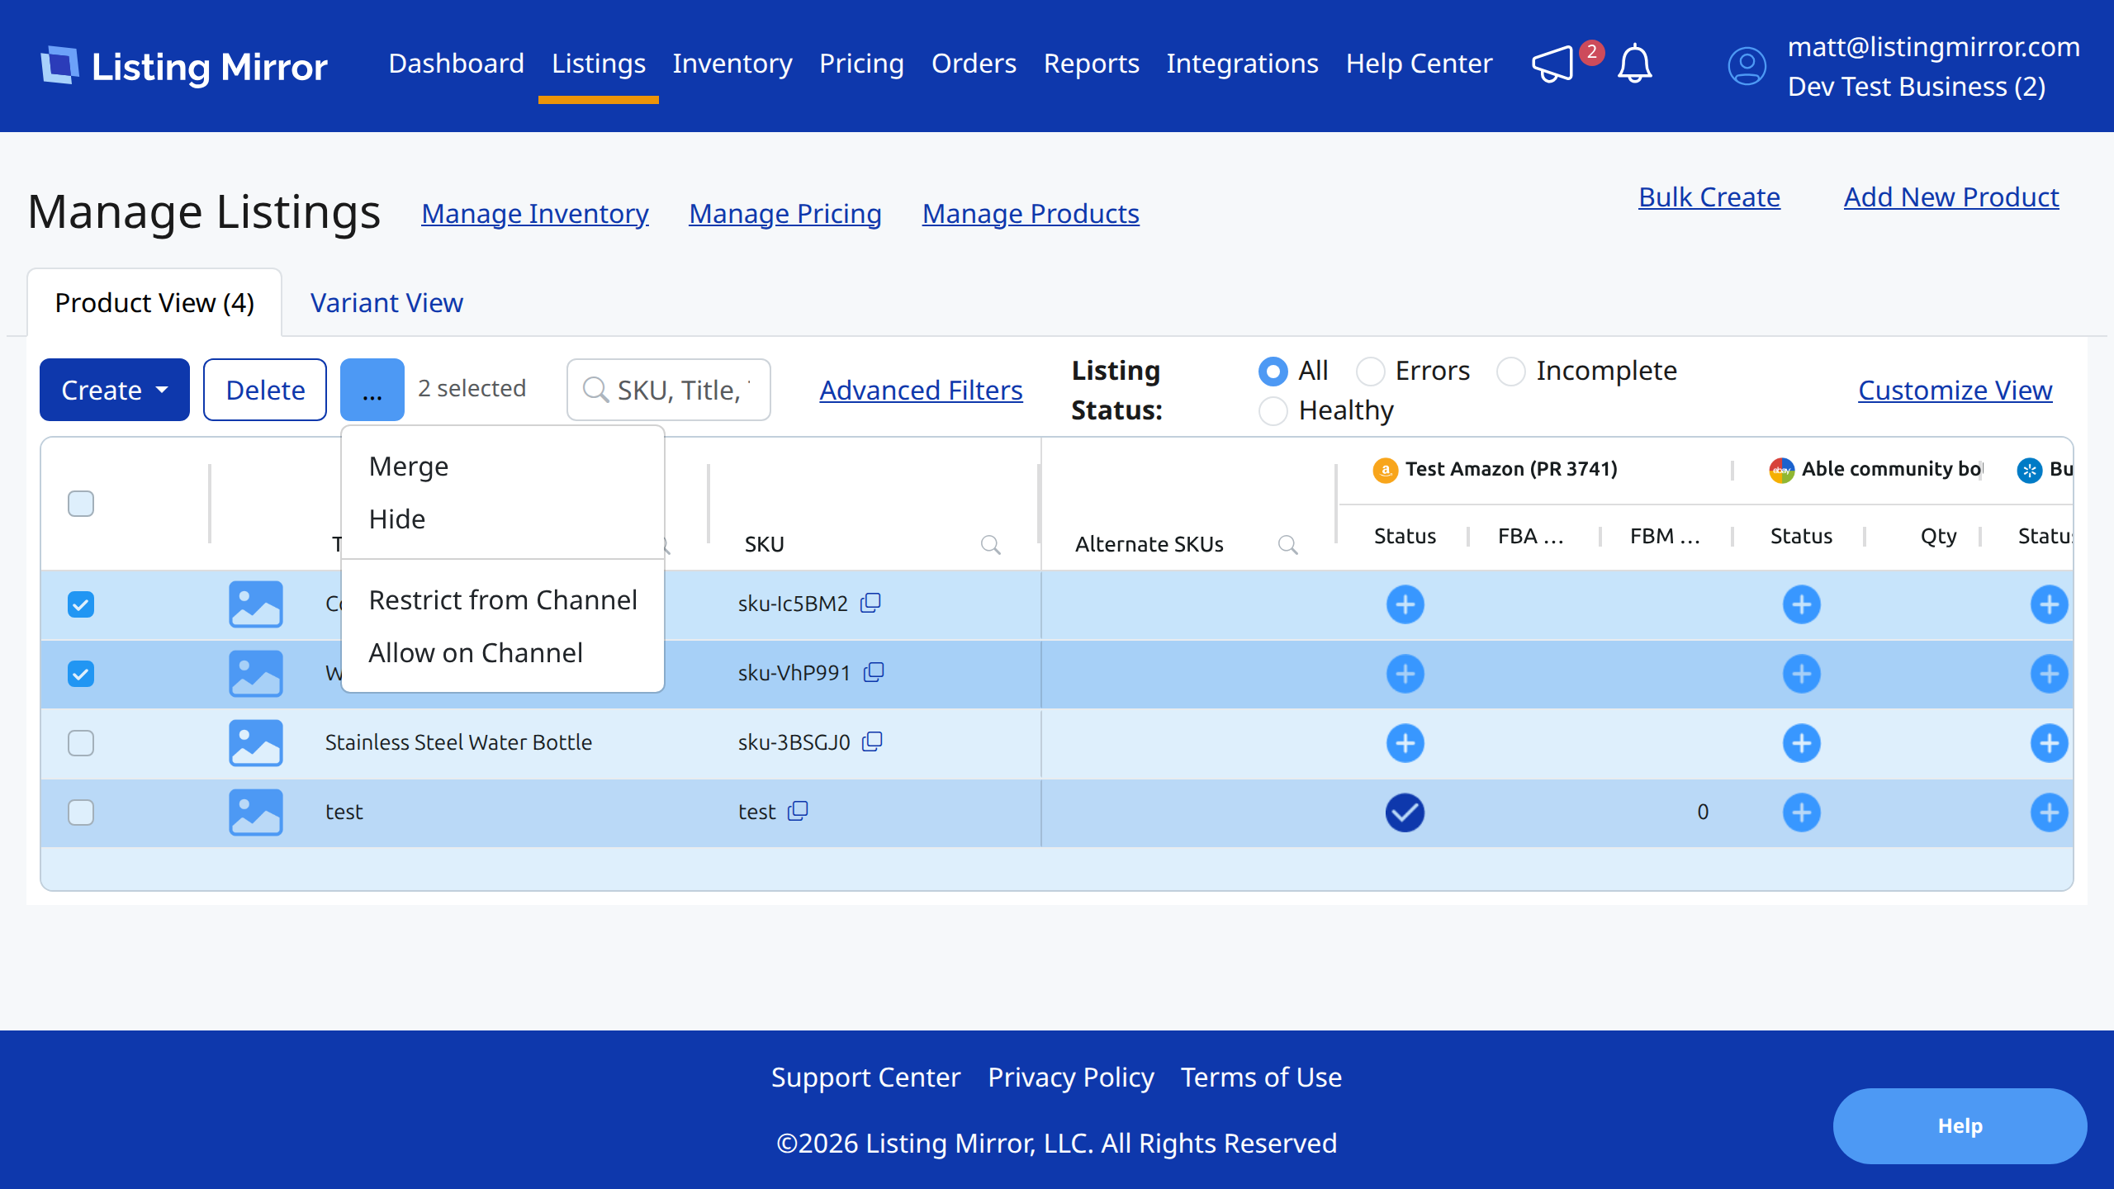Screen dimensions: 2114x1189
Task: Click the eBay icon in Able community header
Action: coord(1781,470)
